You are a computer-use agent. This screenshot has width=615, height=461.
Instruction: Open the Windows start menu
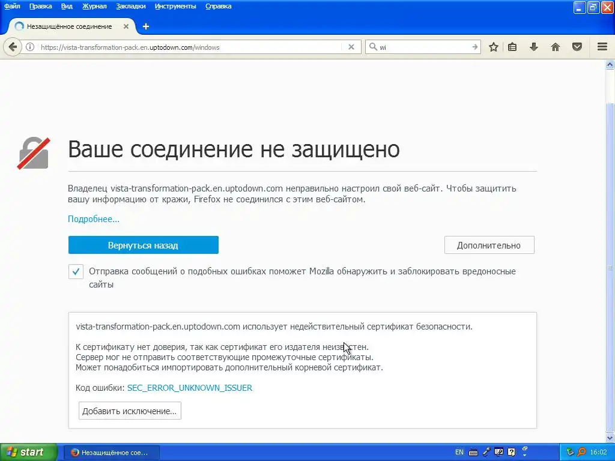(28, 452)
